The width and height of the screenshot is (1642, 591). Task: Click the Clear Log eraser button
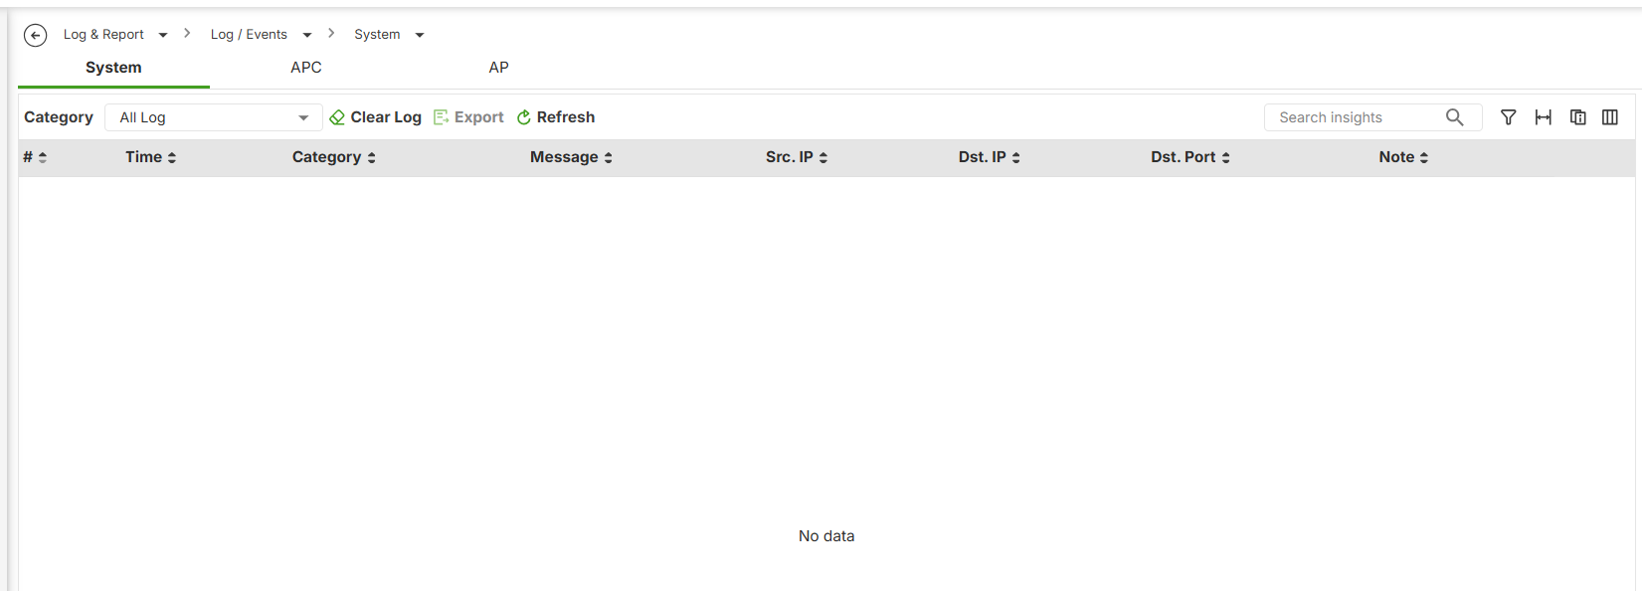tap(375, 117)
